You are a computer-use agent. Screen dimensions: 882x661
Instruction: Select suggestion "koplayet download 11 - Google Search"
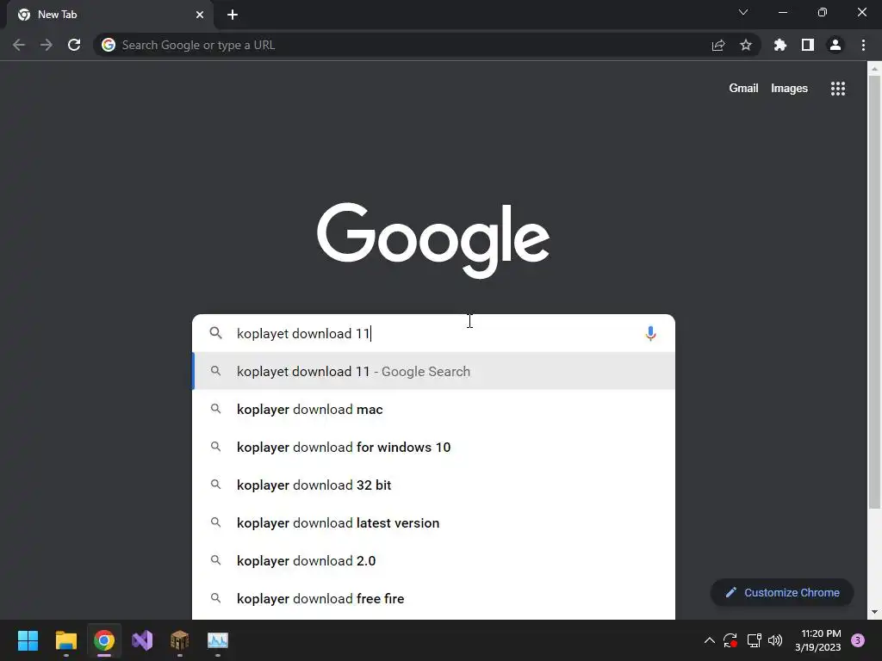[x=434, y=371]
